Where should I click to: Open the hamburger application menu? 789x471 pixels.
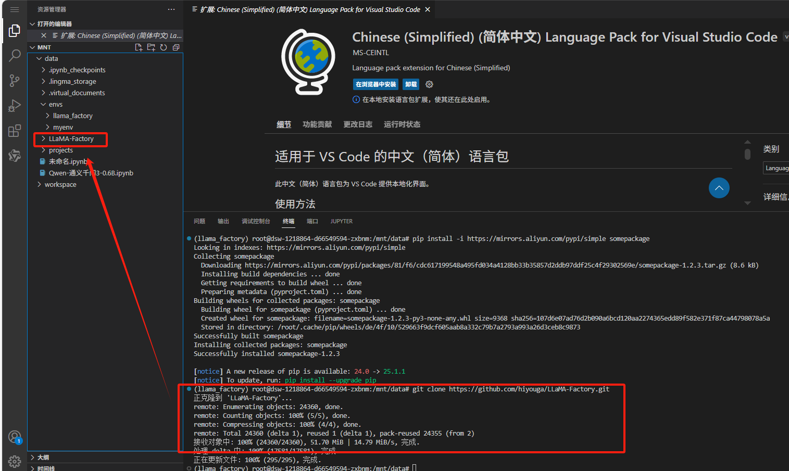click(x=15, y=9)
